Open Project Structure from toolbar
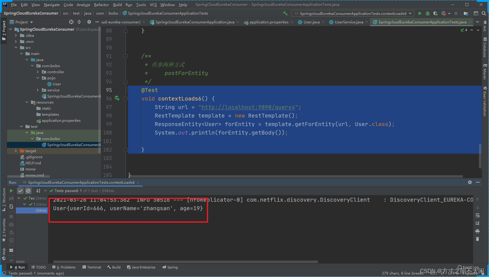489x277 pixels. click(x=466, y=13)
